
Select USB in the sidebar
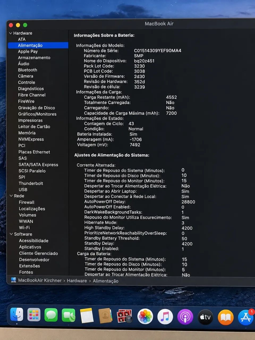pyautogui.click(x=23, y=190)
